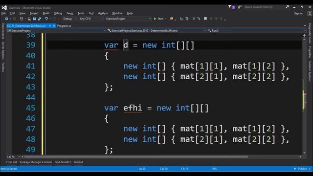Open the Analyze menu
The image size is (313, 176).
(x=103, y=13)
